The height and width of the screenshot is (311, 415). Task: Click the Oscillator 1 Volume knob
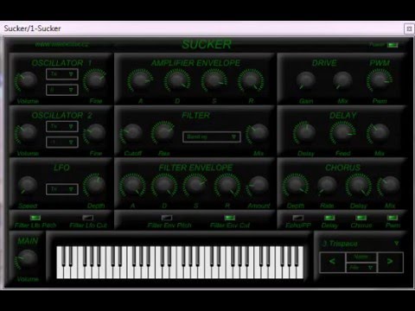[x=27, y=81]
